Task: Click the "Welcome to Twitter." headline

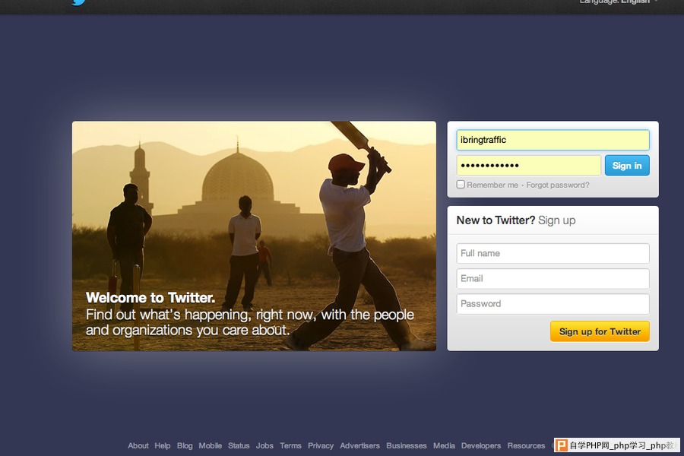Action: pyautogui.click(x=150, y=298)
